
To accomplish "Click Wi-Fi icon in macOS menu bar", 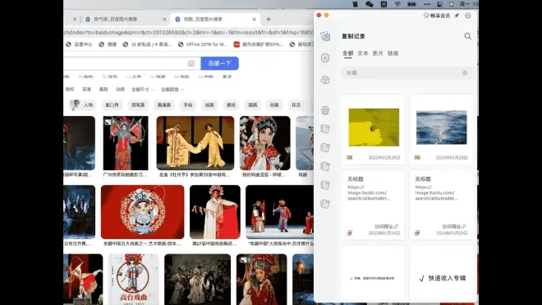I will (x=397, y=4).
